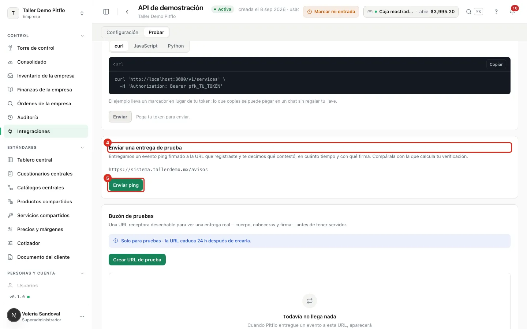Open search with the magnifier icon

(x=468, y=12)
